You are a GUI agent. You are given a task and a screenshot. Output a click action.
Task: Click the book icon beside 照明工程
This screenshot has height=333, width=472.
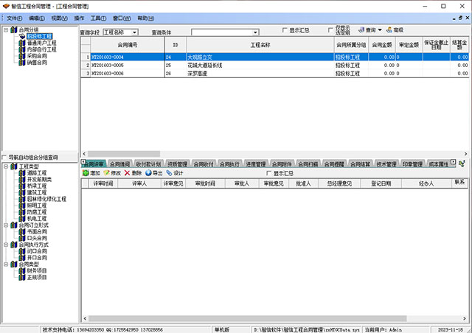pos(22,206)
